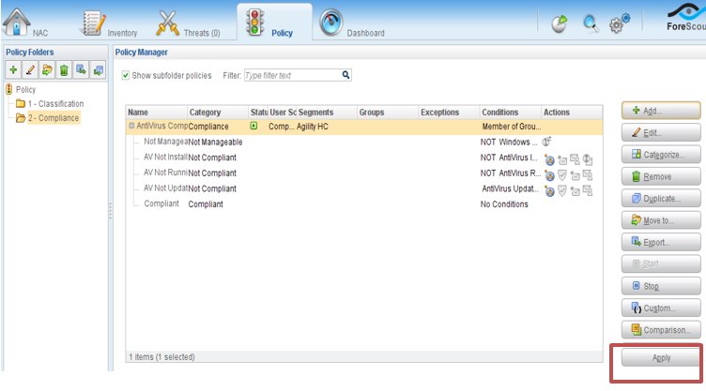Click the filter text input field
This screenshot has height=391, width=706.
pyautogui.click(x=291, y=75)
